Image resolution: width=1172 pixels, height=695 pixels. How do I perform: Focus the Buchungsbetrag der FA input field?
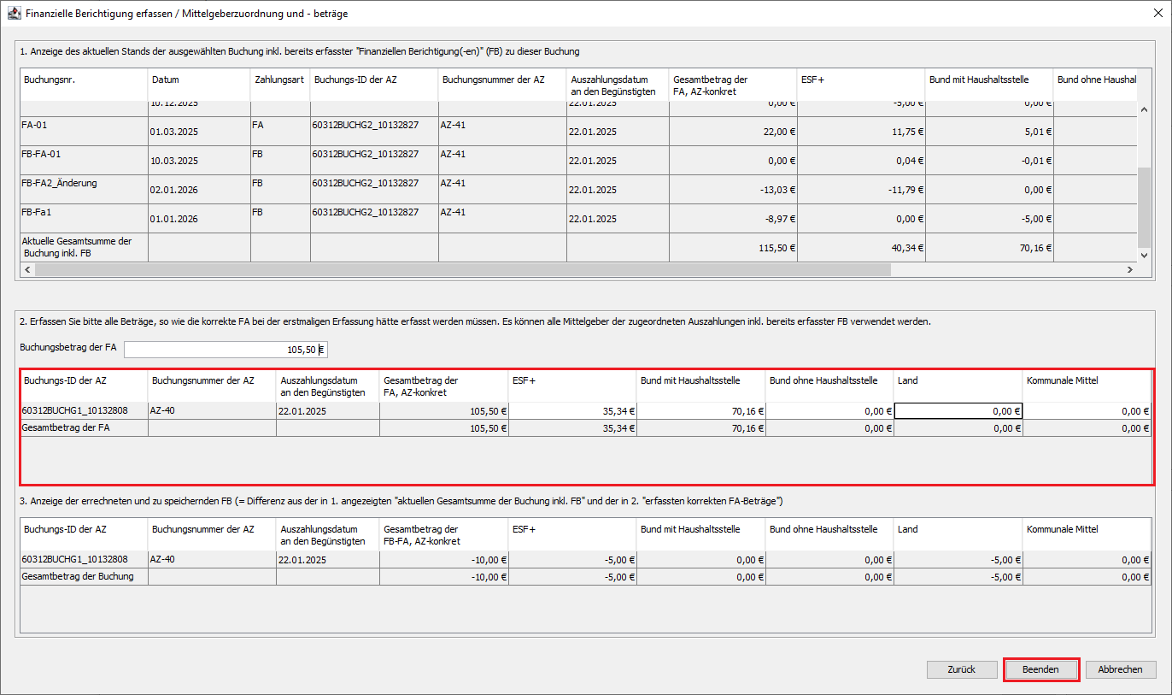pos(225,350)
